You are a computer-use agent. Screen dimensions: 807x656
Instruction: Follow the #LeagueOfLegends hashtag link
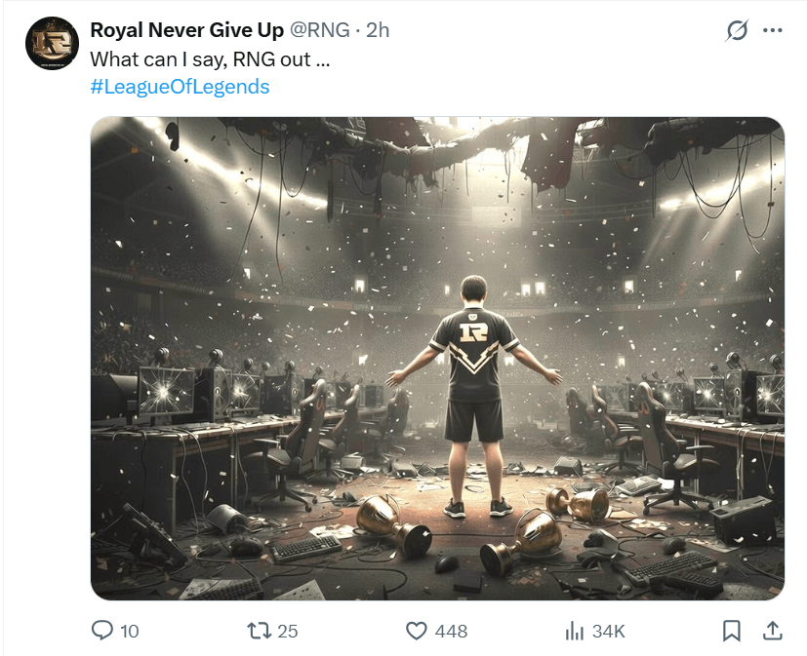(x=180, y=86)
